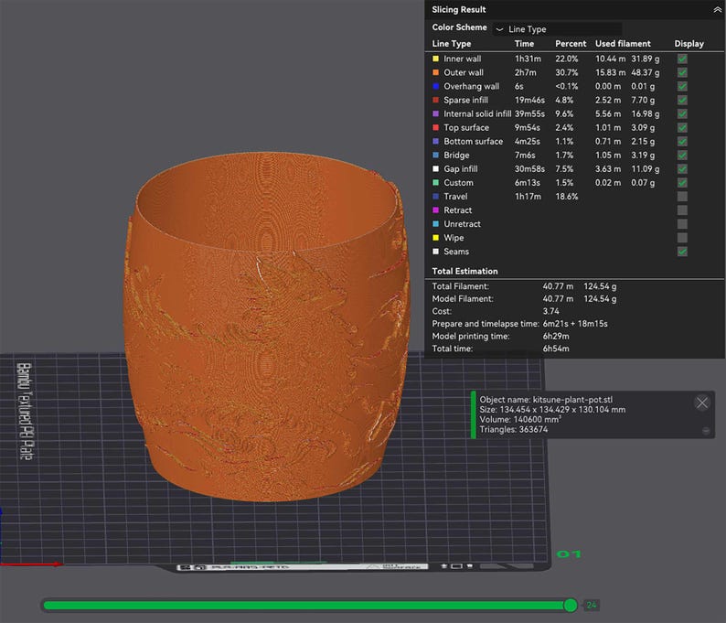The width and height of the screenshot is (726, 623).
Task: Click the Outer wall orange color swatch
Action: click(436, 72)
